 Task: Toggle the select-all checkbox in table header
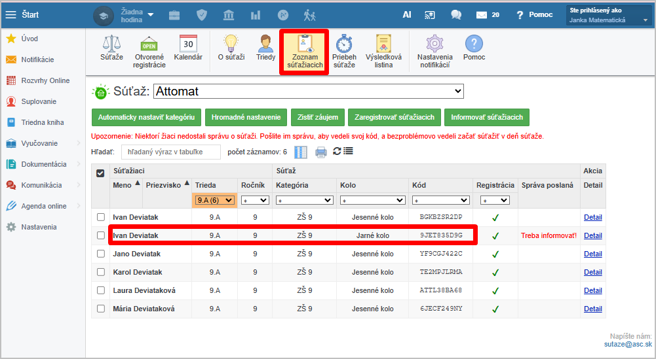coord(100,173)
